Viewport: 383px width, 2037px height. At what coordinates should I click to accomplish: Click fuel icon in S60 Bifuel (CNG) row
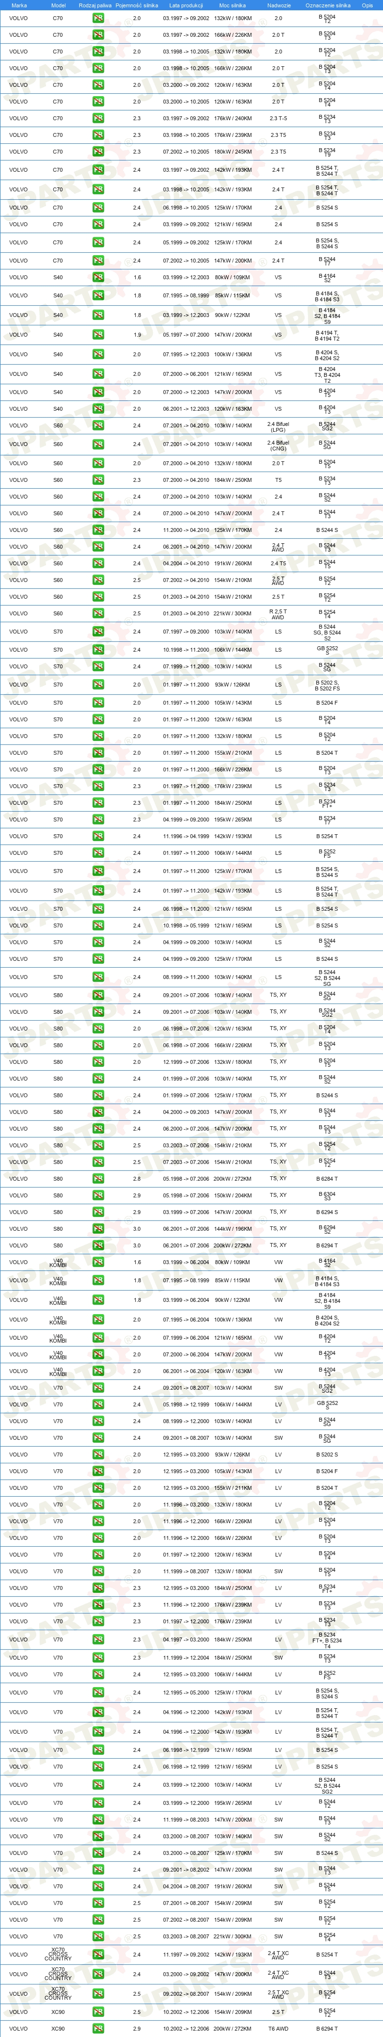98,444
